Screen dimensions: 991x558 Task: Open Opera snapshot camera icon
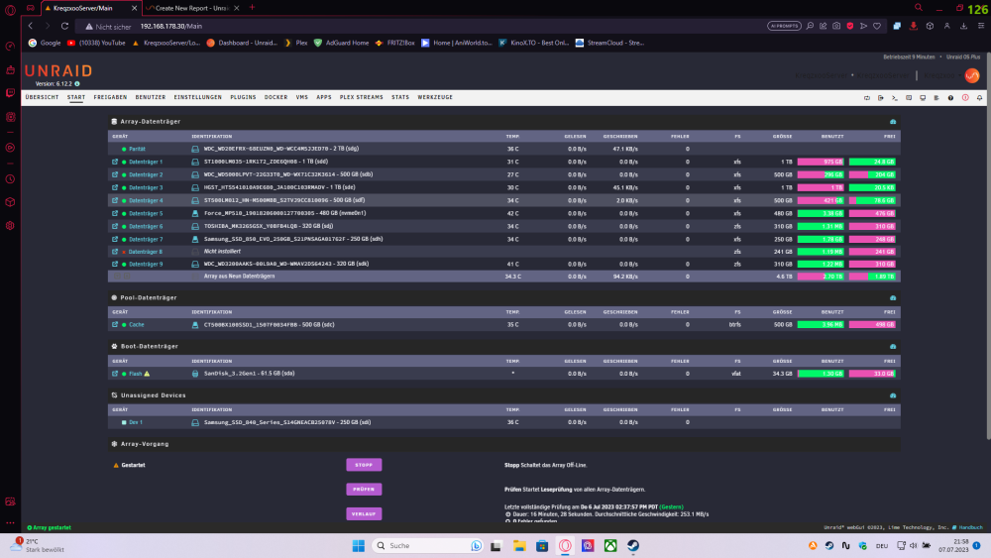(836, 26)
